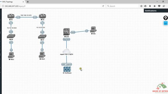Click the blue panel icon at right edge
This screenshot has height=94, width=168.
point(166,23)
